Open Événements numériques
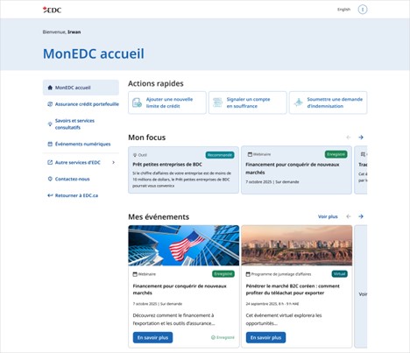The image size is (410, 353). [x=82, y=144]
